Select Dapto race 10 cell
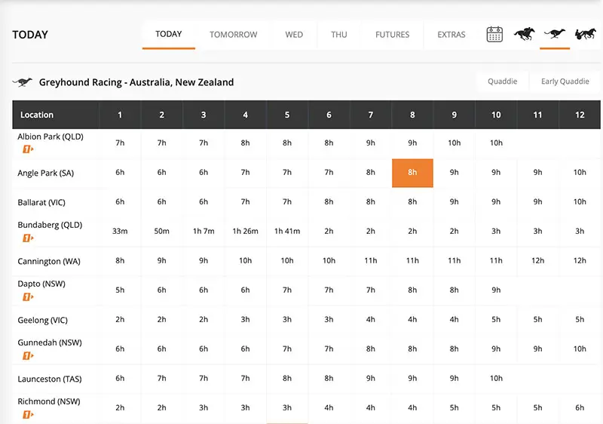 tap(496, 290)
